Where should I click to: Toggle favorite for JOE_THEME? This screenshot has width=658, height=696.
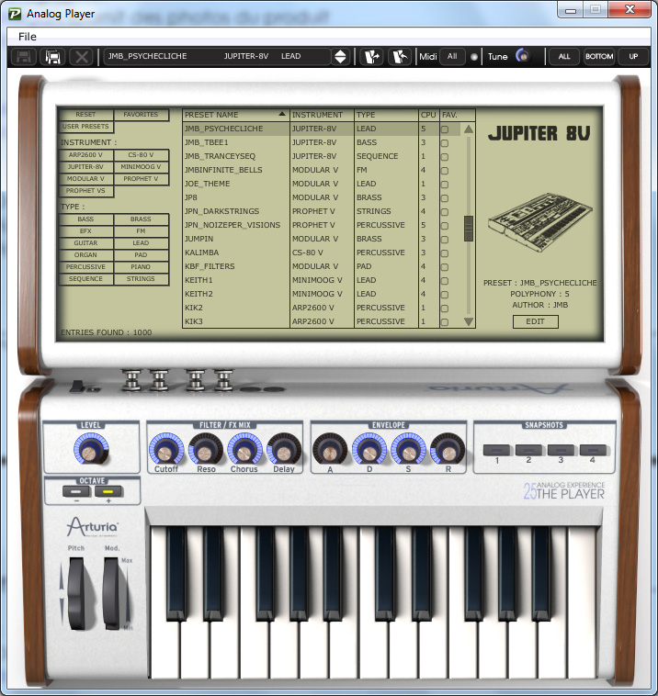tap(444, 185)
